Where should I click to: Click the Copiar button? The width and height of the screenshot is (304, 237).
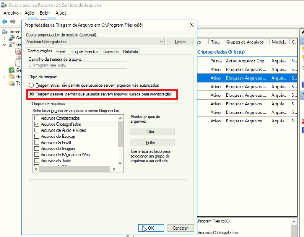coord(180,42)
